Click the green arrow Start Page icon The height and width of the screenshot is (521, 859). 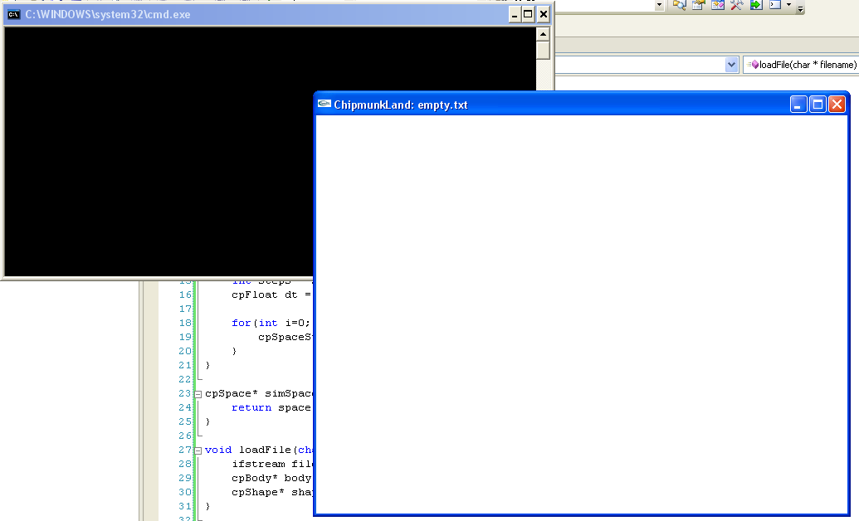(x=756, y=5)
